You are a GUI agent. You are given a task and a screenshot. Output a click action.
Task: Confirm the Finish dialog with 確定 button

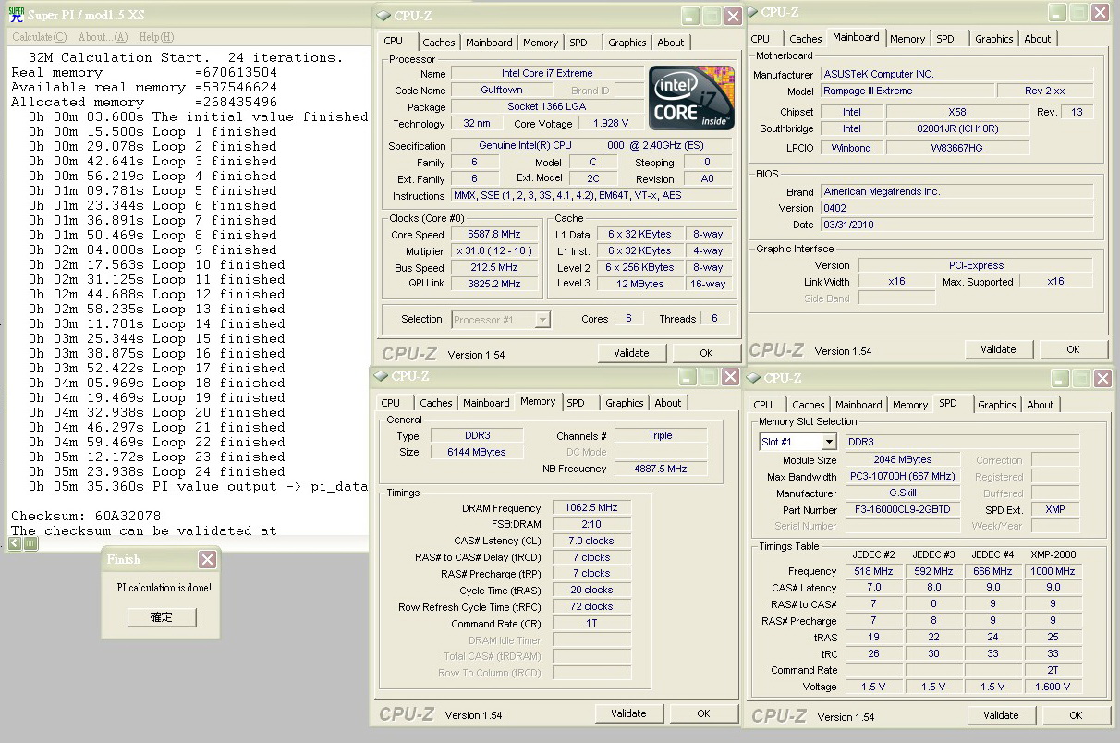click(x=162, y=616)
